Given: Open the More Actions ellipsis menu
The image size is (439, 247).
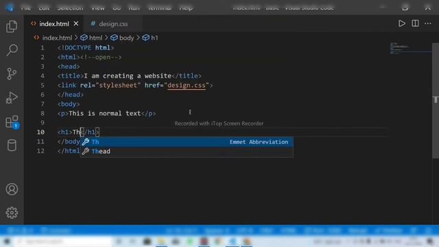Looking at the screenshot, I should (428, 23).
